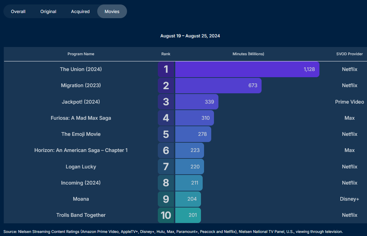Click the rank 1 number badge

coord(166,69)
